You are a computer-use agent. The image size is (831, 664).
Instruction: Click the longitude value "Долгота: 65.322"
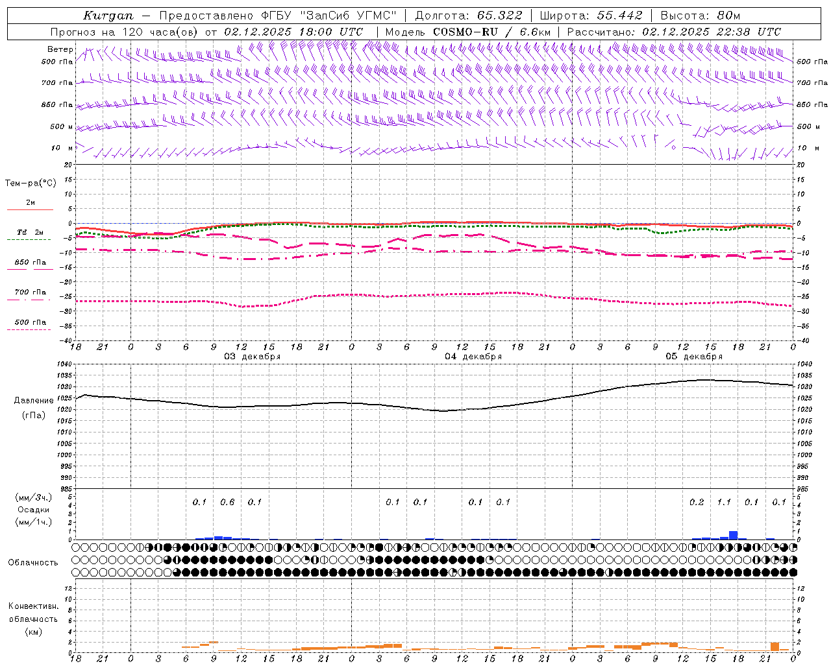[467, 16]
